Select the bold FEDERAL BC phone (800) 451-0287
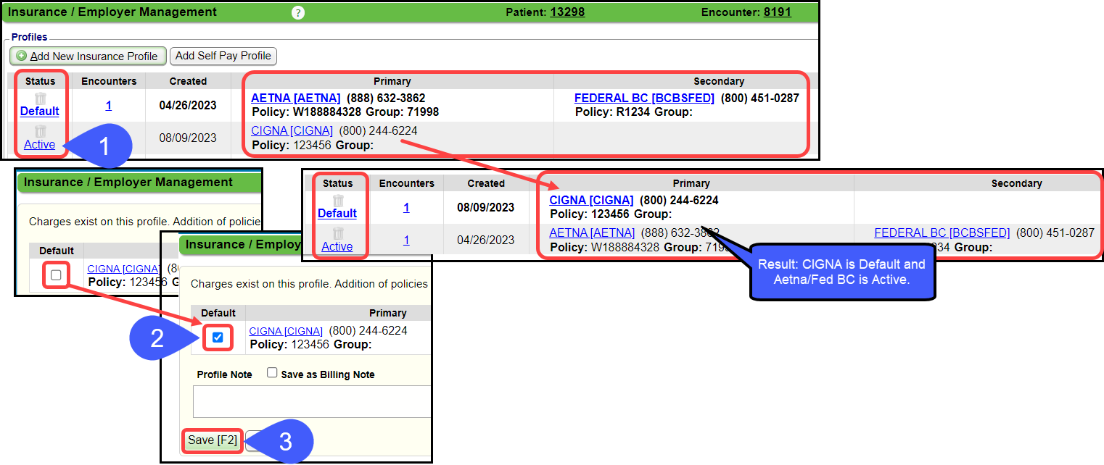 [x=760, y=99]
